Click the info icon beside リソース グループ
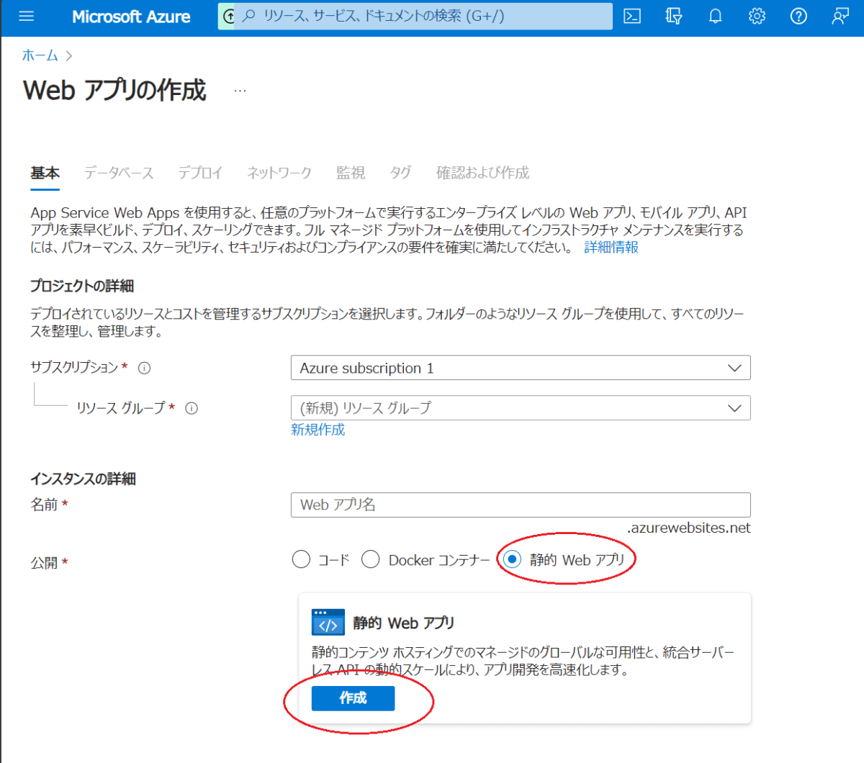The image size is (864, 763). pyautogui.click(x=192, y=408)
